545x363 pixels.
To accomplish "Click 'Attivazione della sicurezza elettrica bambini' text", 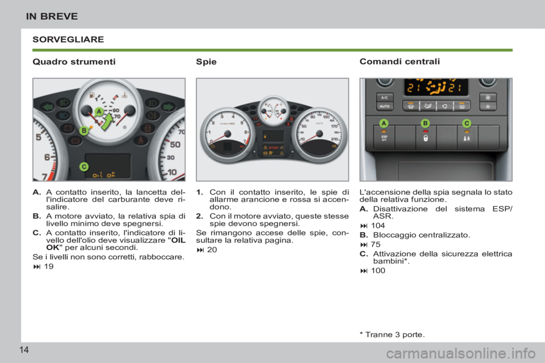I will [442, 258].
